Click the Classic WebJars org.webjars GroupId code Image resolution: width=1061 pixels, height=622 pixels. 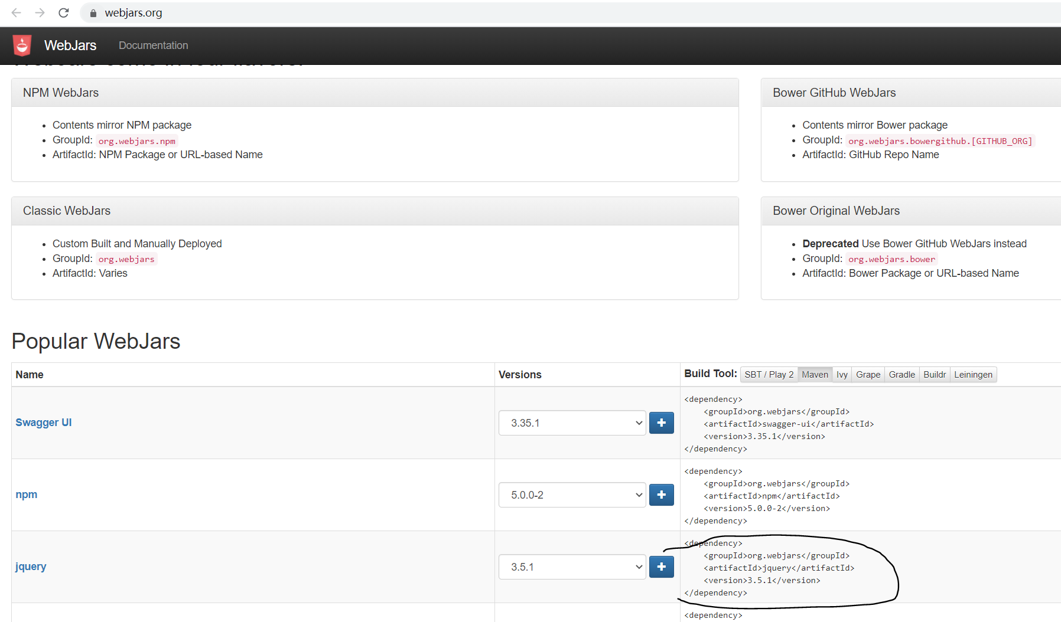pyautogui.click(x=126, y=259)
